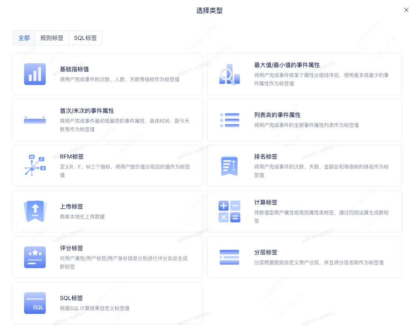Image resolution: width=416 pixels, height=328 pixels.
Task: Switch to the 全部 tab
Action: pos(24,38)
